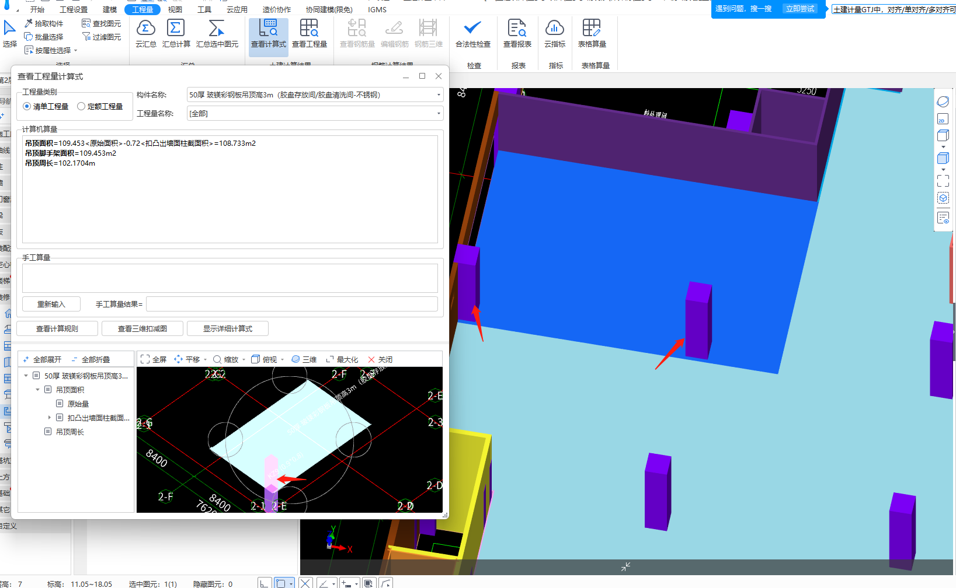
Task: Click 全部展开 expand all
Action: click(42, 359)
